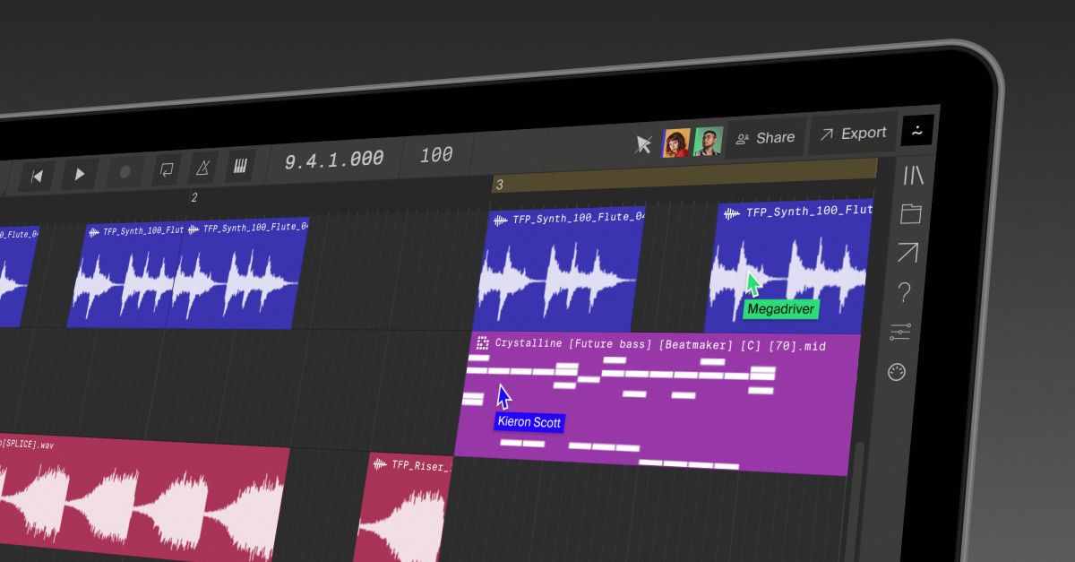Open the piano roll keyboard icon
This screenshot has height=562, width=1075.
(x=240, y=166)
